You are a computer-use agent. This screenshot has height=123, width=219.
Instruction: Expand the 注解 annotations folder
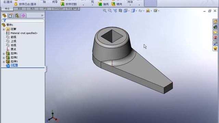[x=4, y=29]
